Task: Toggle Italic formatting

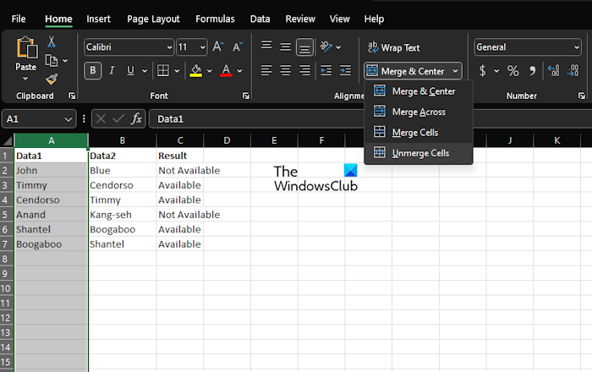Action: pyautogui.click(x=112, y=71)
